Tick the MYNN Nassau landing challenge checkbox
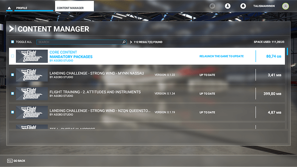Viewport: 297px width, 167px height. [12, 75]
